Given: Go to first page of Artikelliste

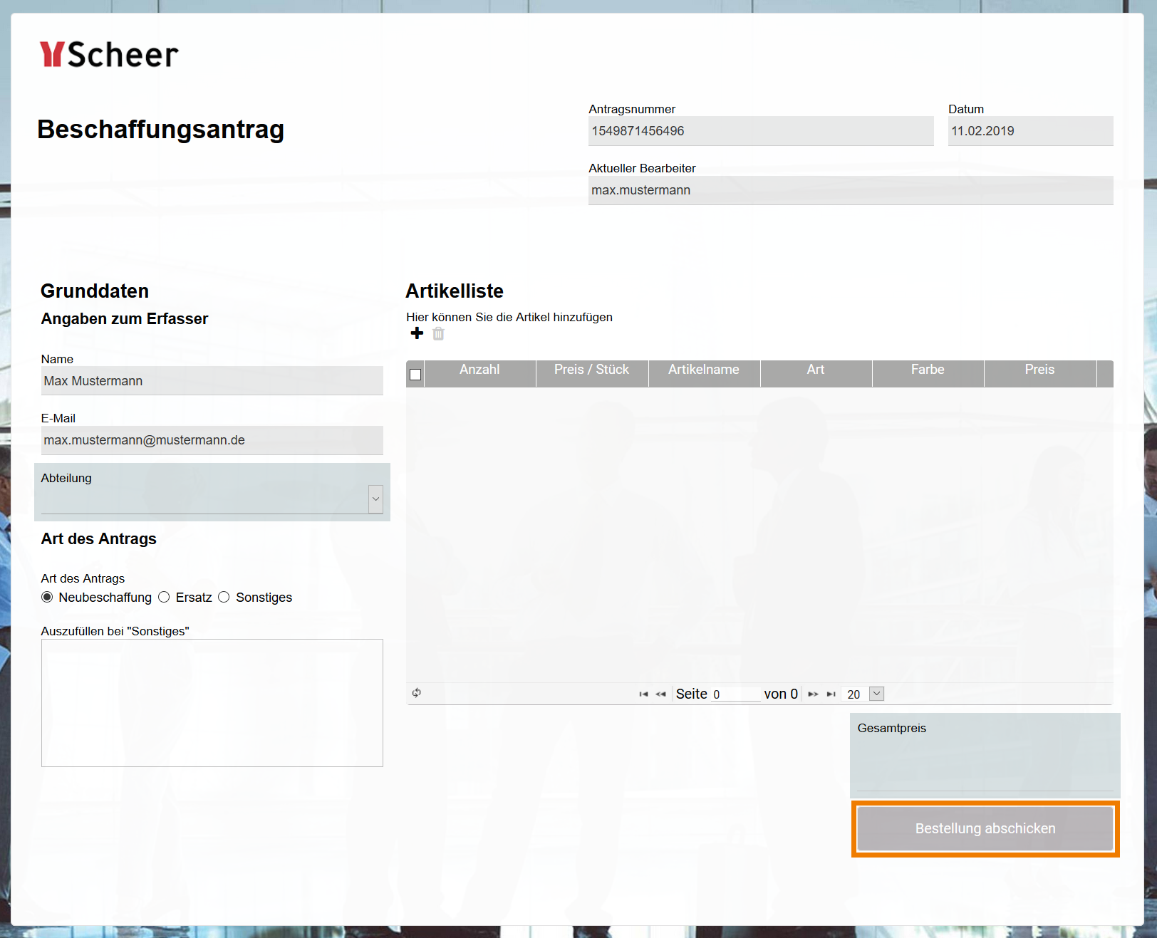Looking at the screenshot, I should [x=643, y=694].
